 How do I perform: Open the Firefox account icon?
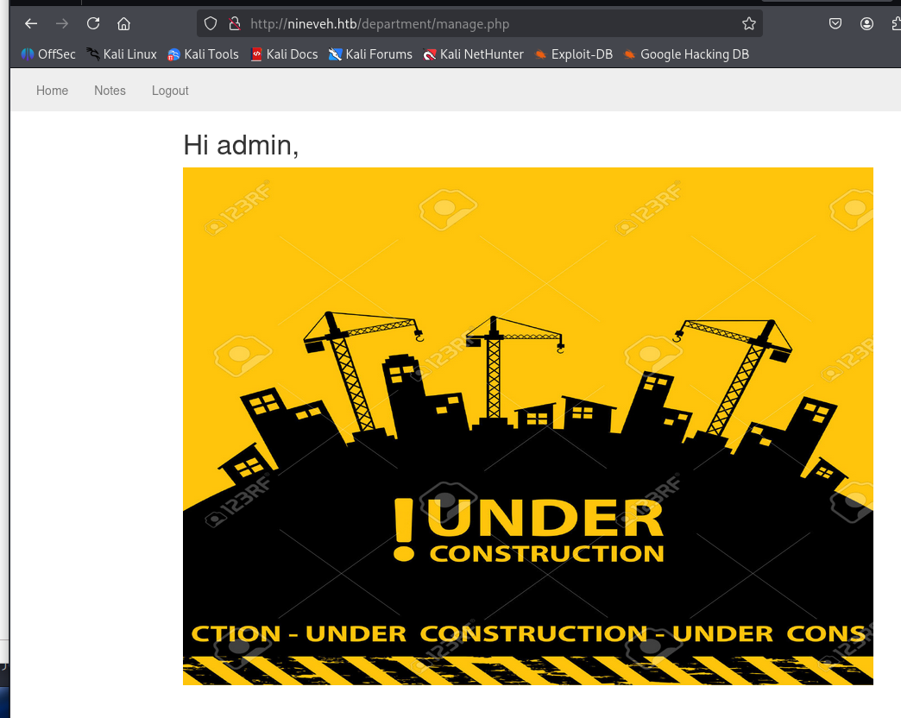(x=866, y=23)
